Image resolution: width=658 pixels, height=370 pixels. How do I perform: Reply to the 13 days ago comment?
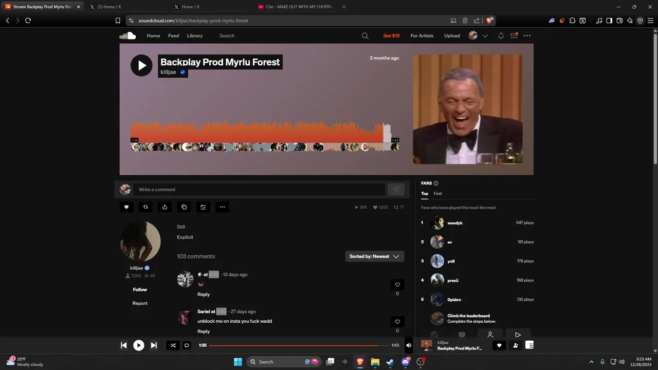click(204, 294)
